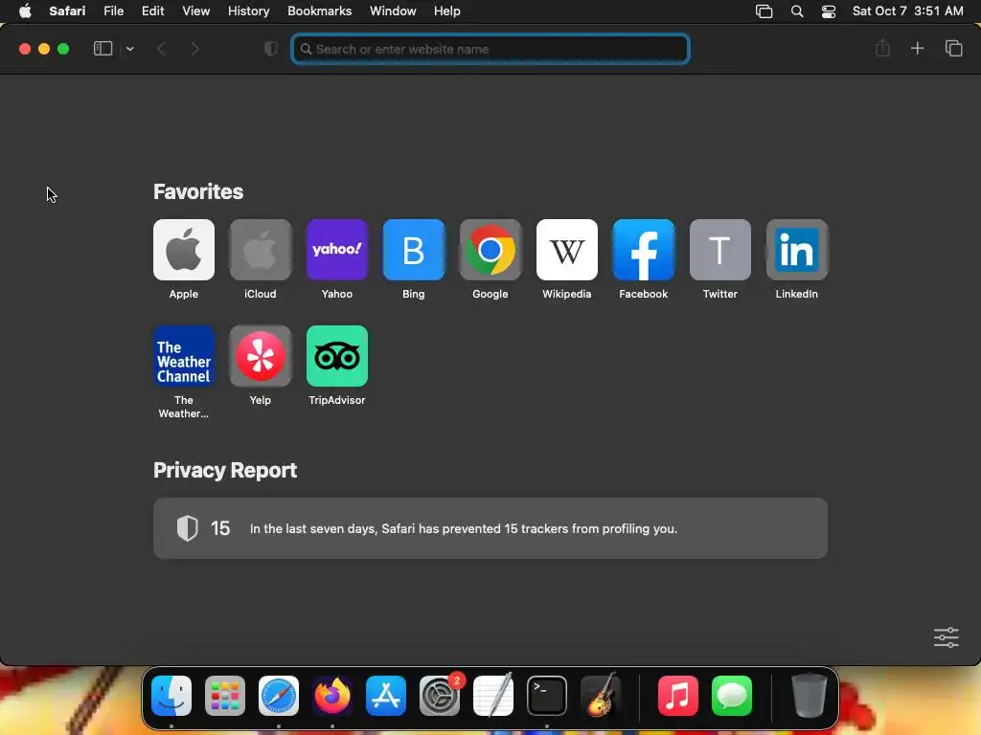The width and height of the screenshot is (981, 735).
Task: Open the LinkedIn favorite
Action: pyautogui.click(x=796, y=250)
